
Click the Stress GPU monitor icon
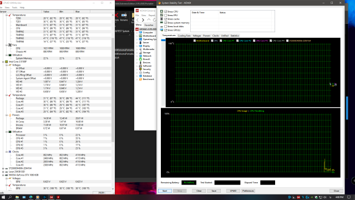tap(161, 30)
